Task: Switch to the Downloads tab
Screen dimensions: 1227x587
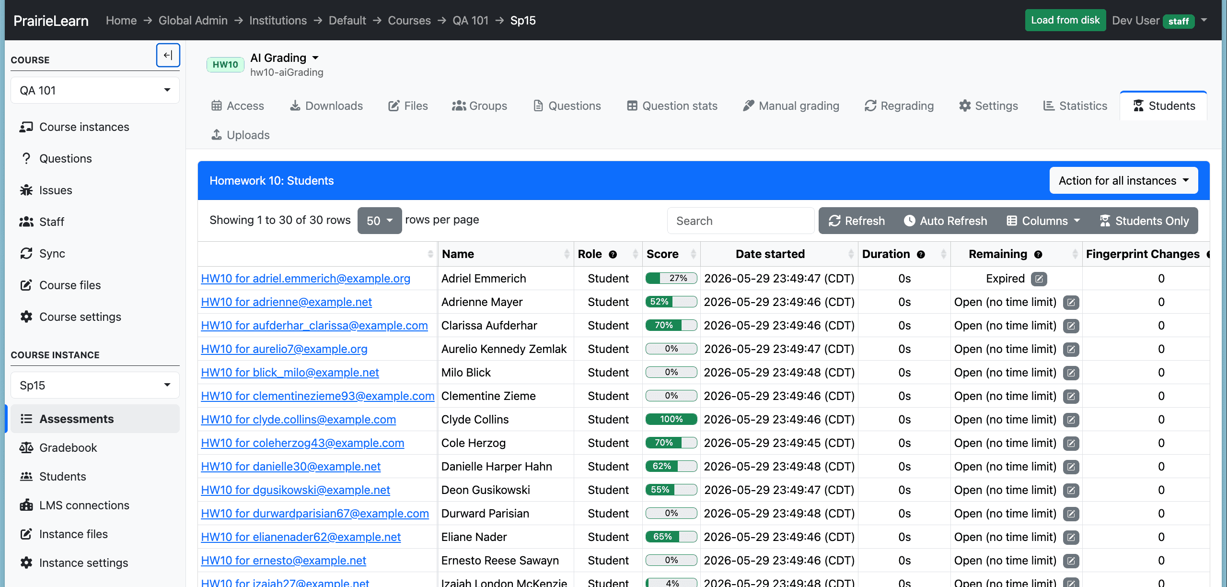Action: pyautogui.click(x=326, y=106)
